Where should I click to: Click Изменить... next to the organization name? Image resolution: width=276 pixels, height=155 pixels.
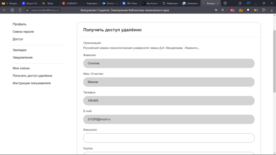[x=192, y=48]
